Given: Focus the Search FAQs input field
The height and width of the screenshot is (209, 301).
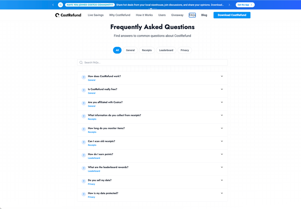Looking at the screenshot, I should pos(154,63).
